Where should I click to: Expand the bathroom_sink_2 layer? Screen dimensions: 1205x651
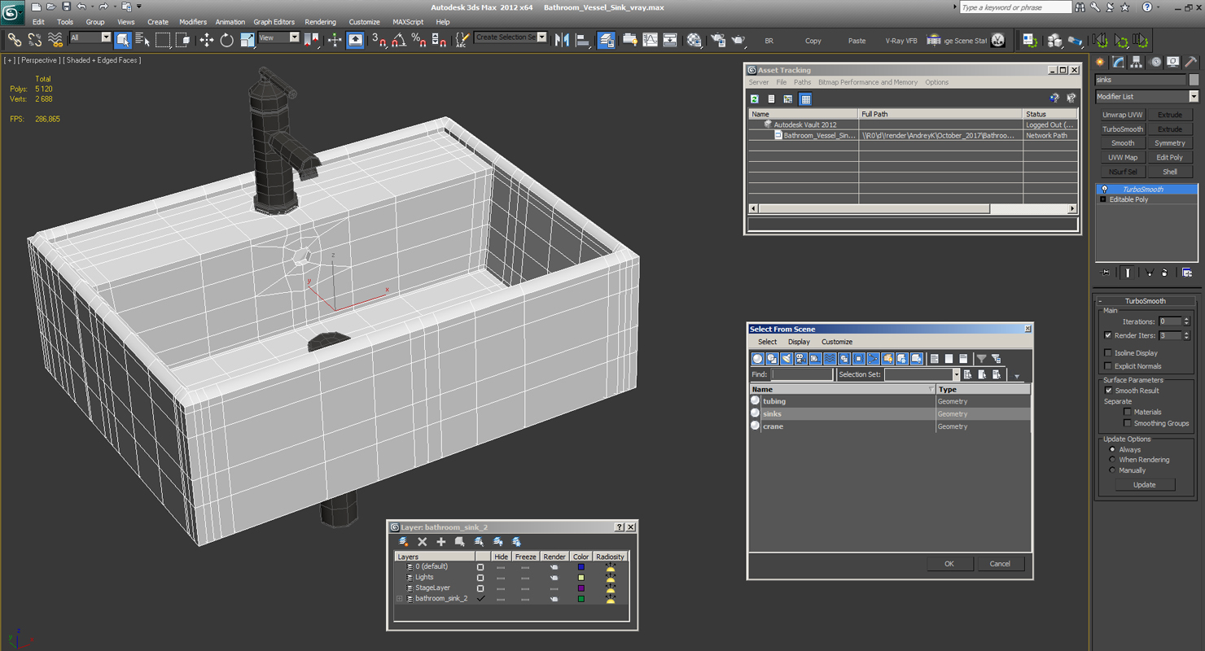pos(399,598)
